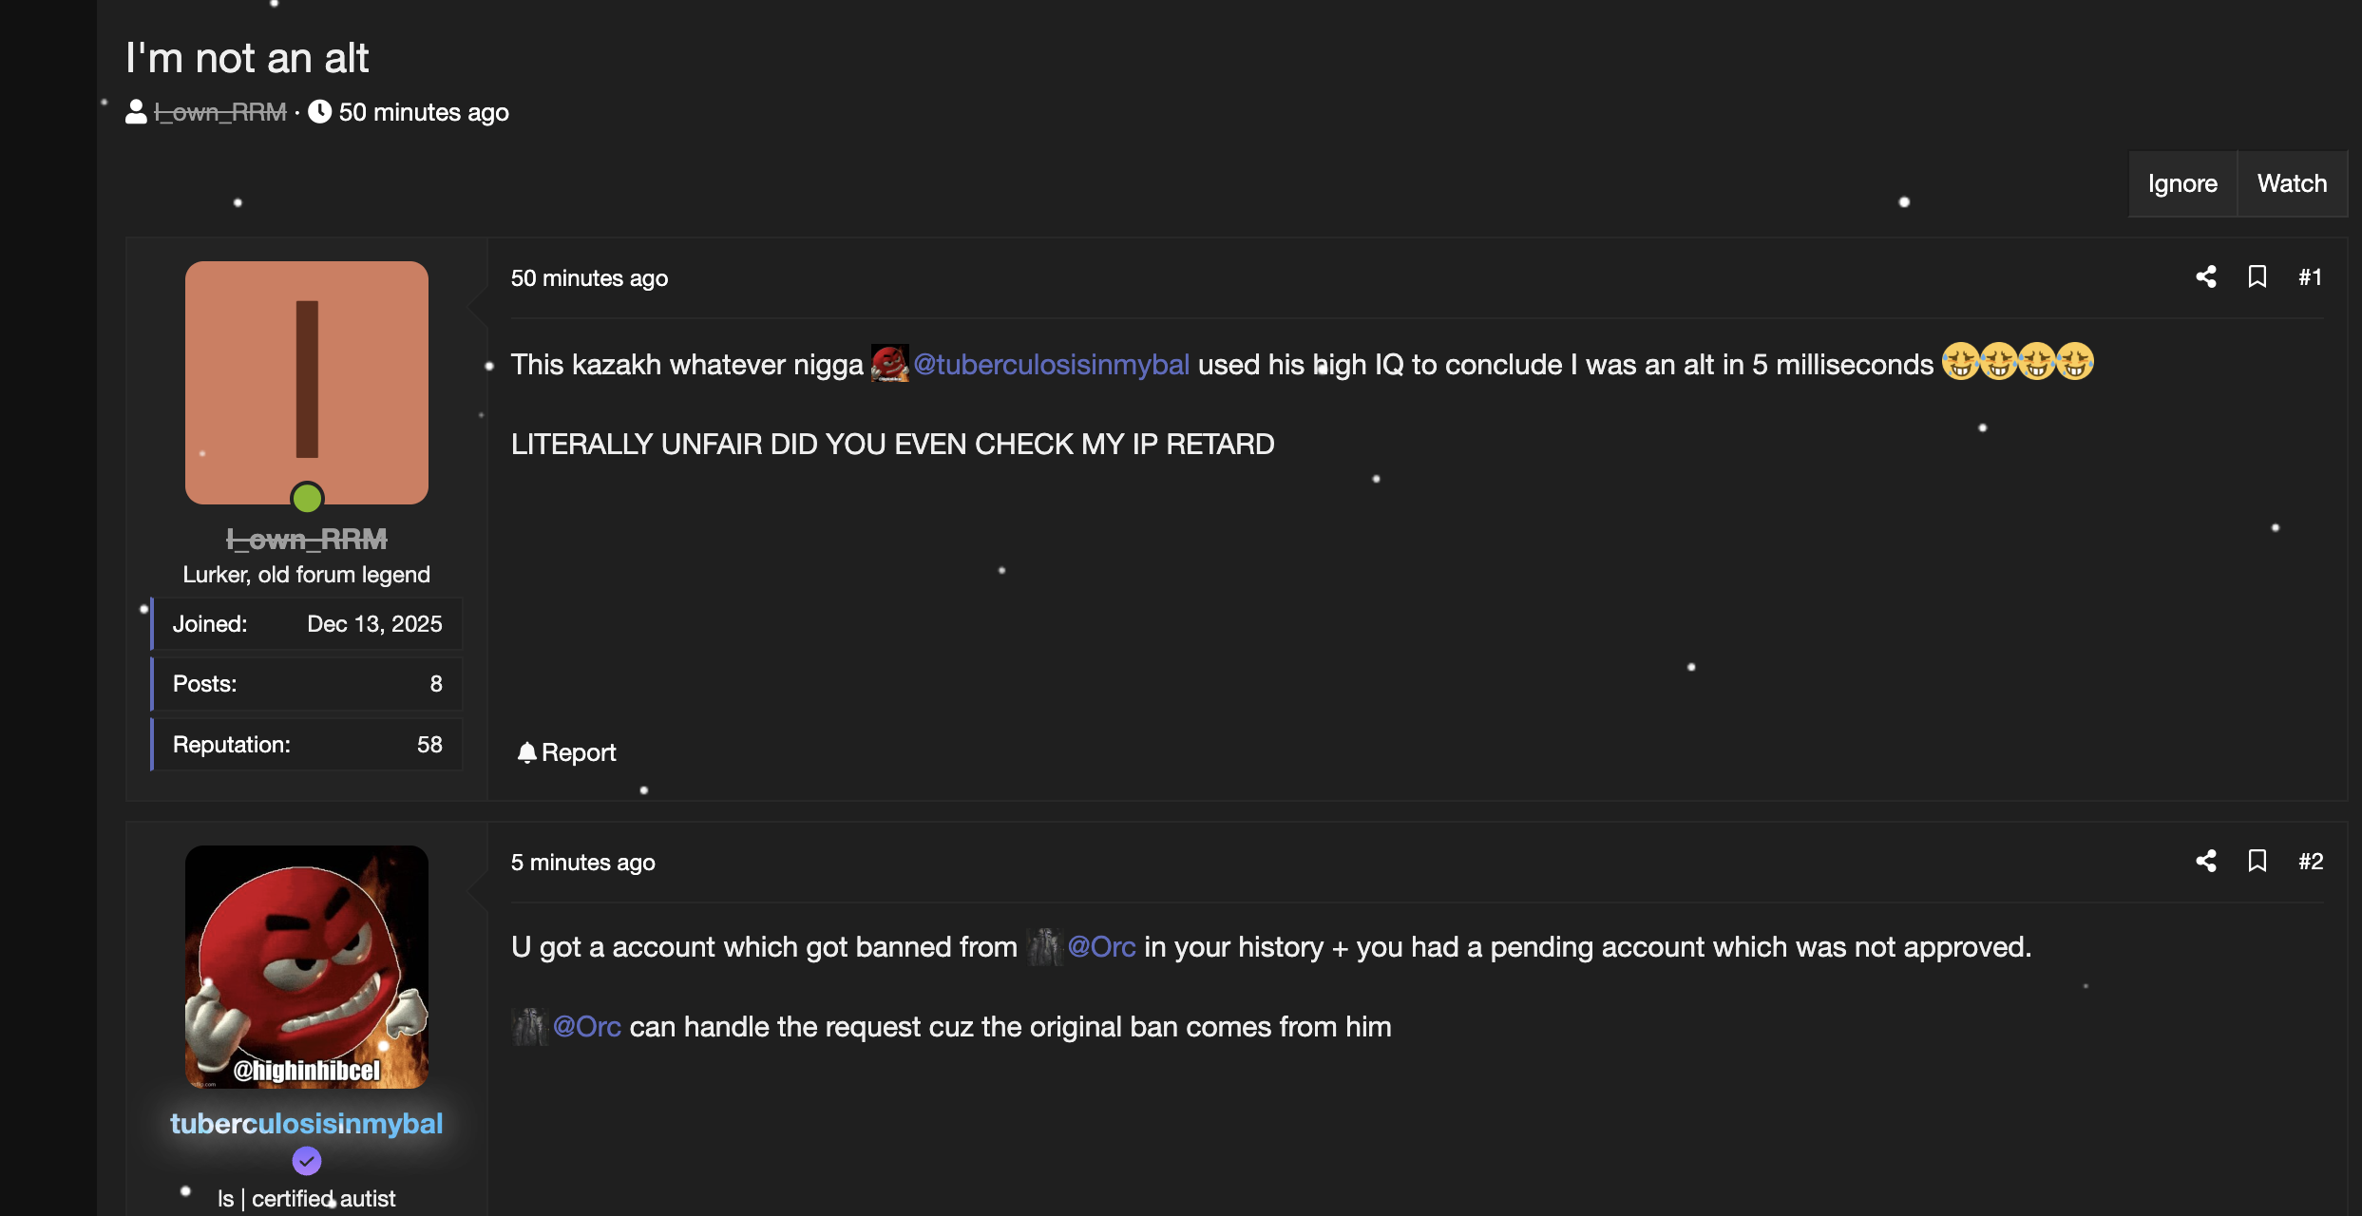Click the clock icon beside 50 minutes ago
2362x1216 pixels.
(x=319, y=112)
